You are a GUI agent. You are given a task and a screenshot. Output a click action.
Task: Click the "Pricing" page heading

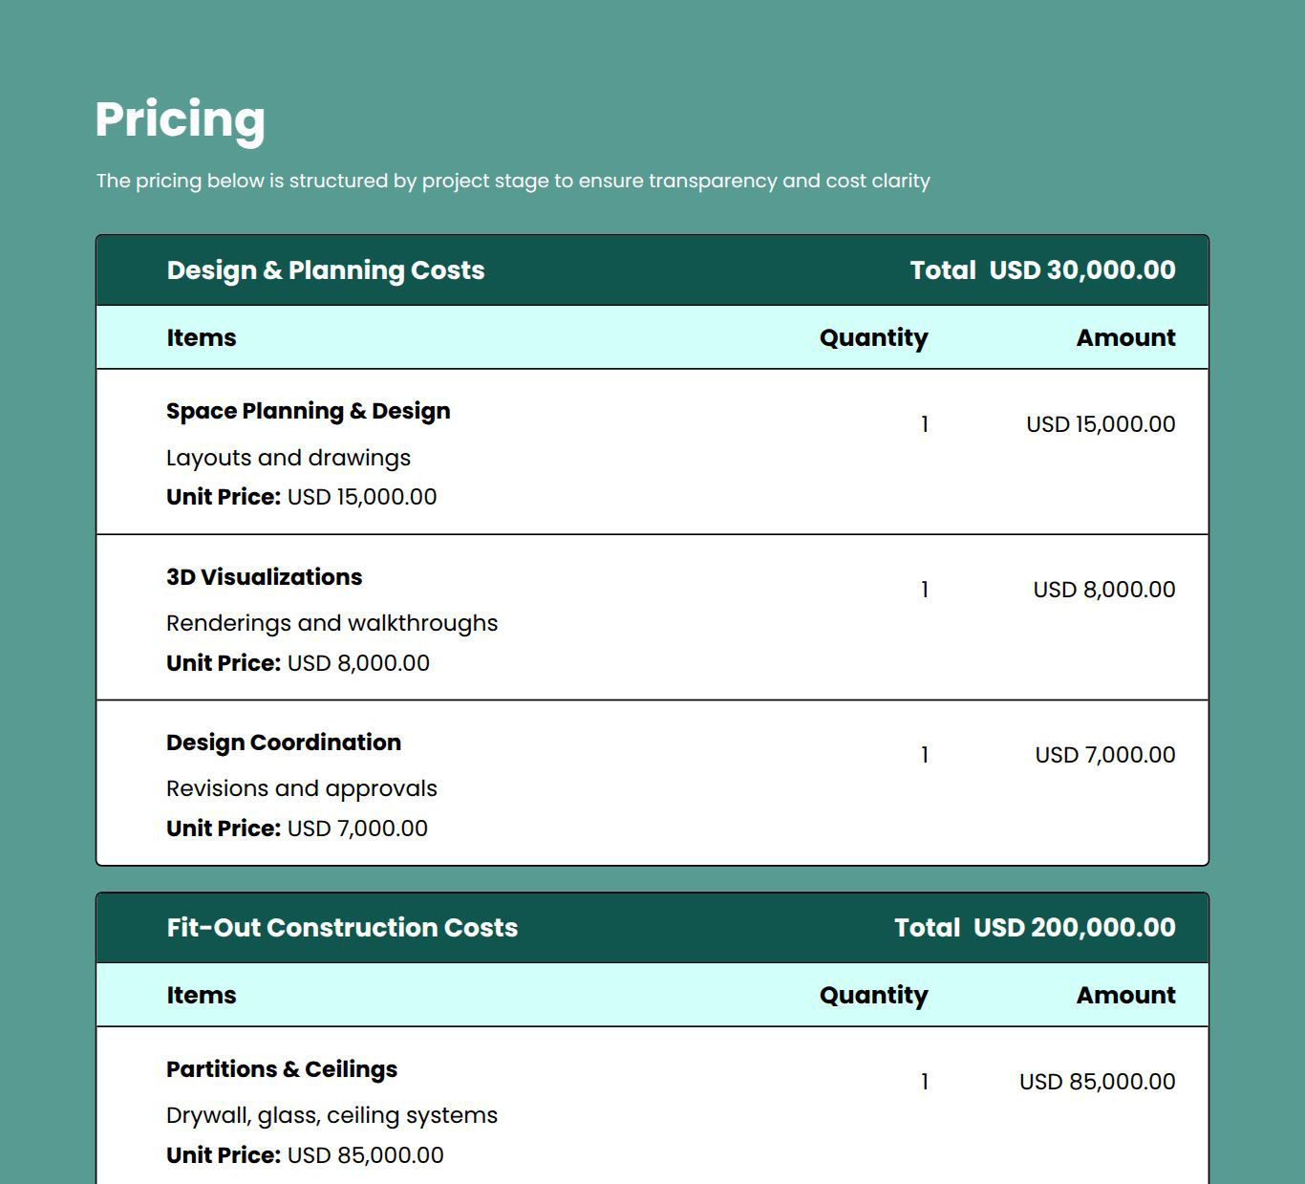coord(180,120)
